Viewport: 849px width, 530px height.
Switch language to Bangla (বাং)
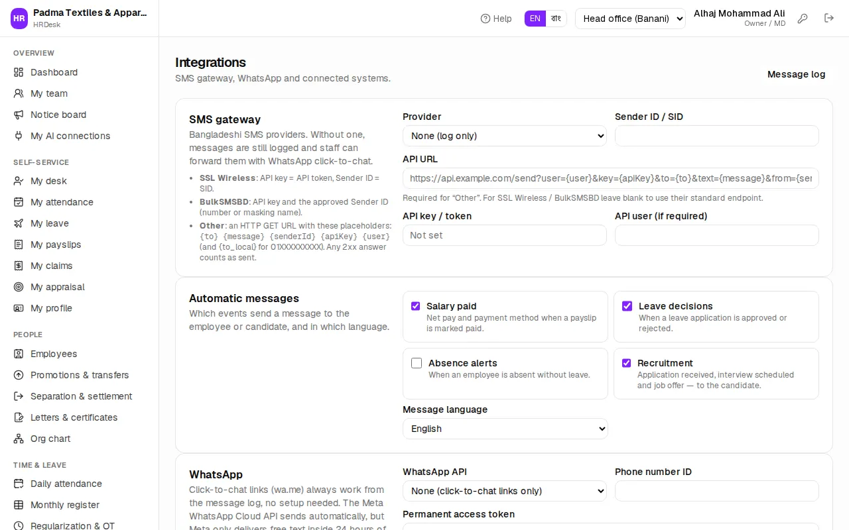coord(556,19)
